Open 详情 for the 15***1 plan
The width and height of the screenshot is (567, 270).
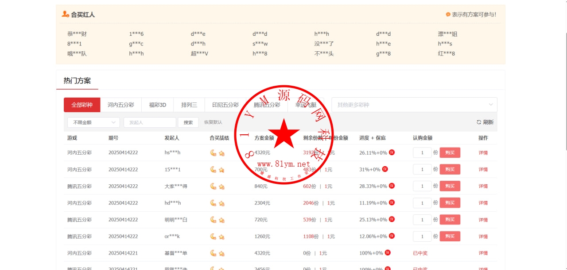[x=483, y=169]
